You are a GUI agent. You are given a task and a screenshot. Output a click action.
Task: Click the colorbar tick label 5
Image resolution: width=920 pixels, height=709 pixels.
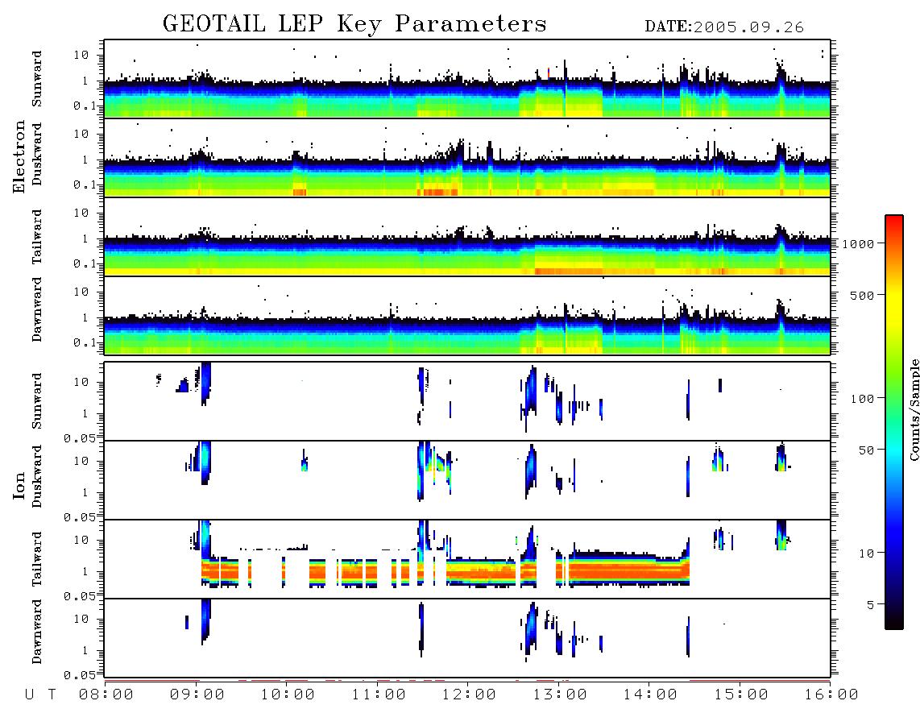pos(871,605)
